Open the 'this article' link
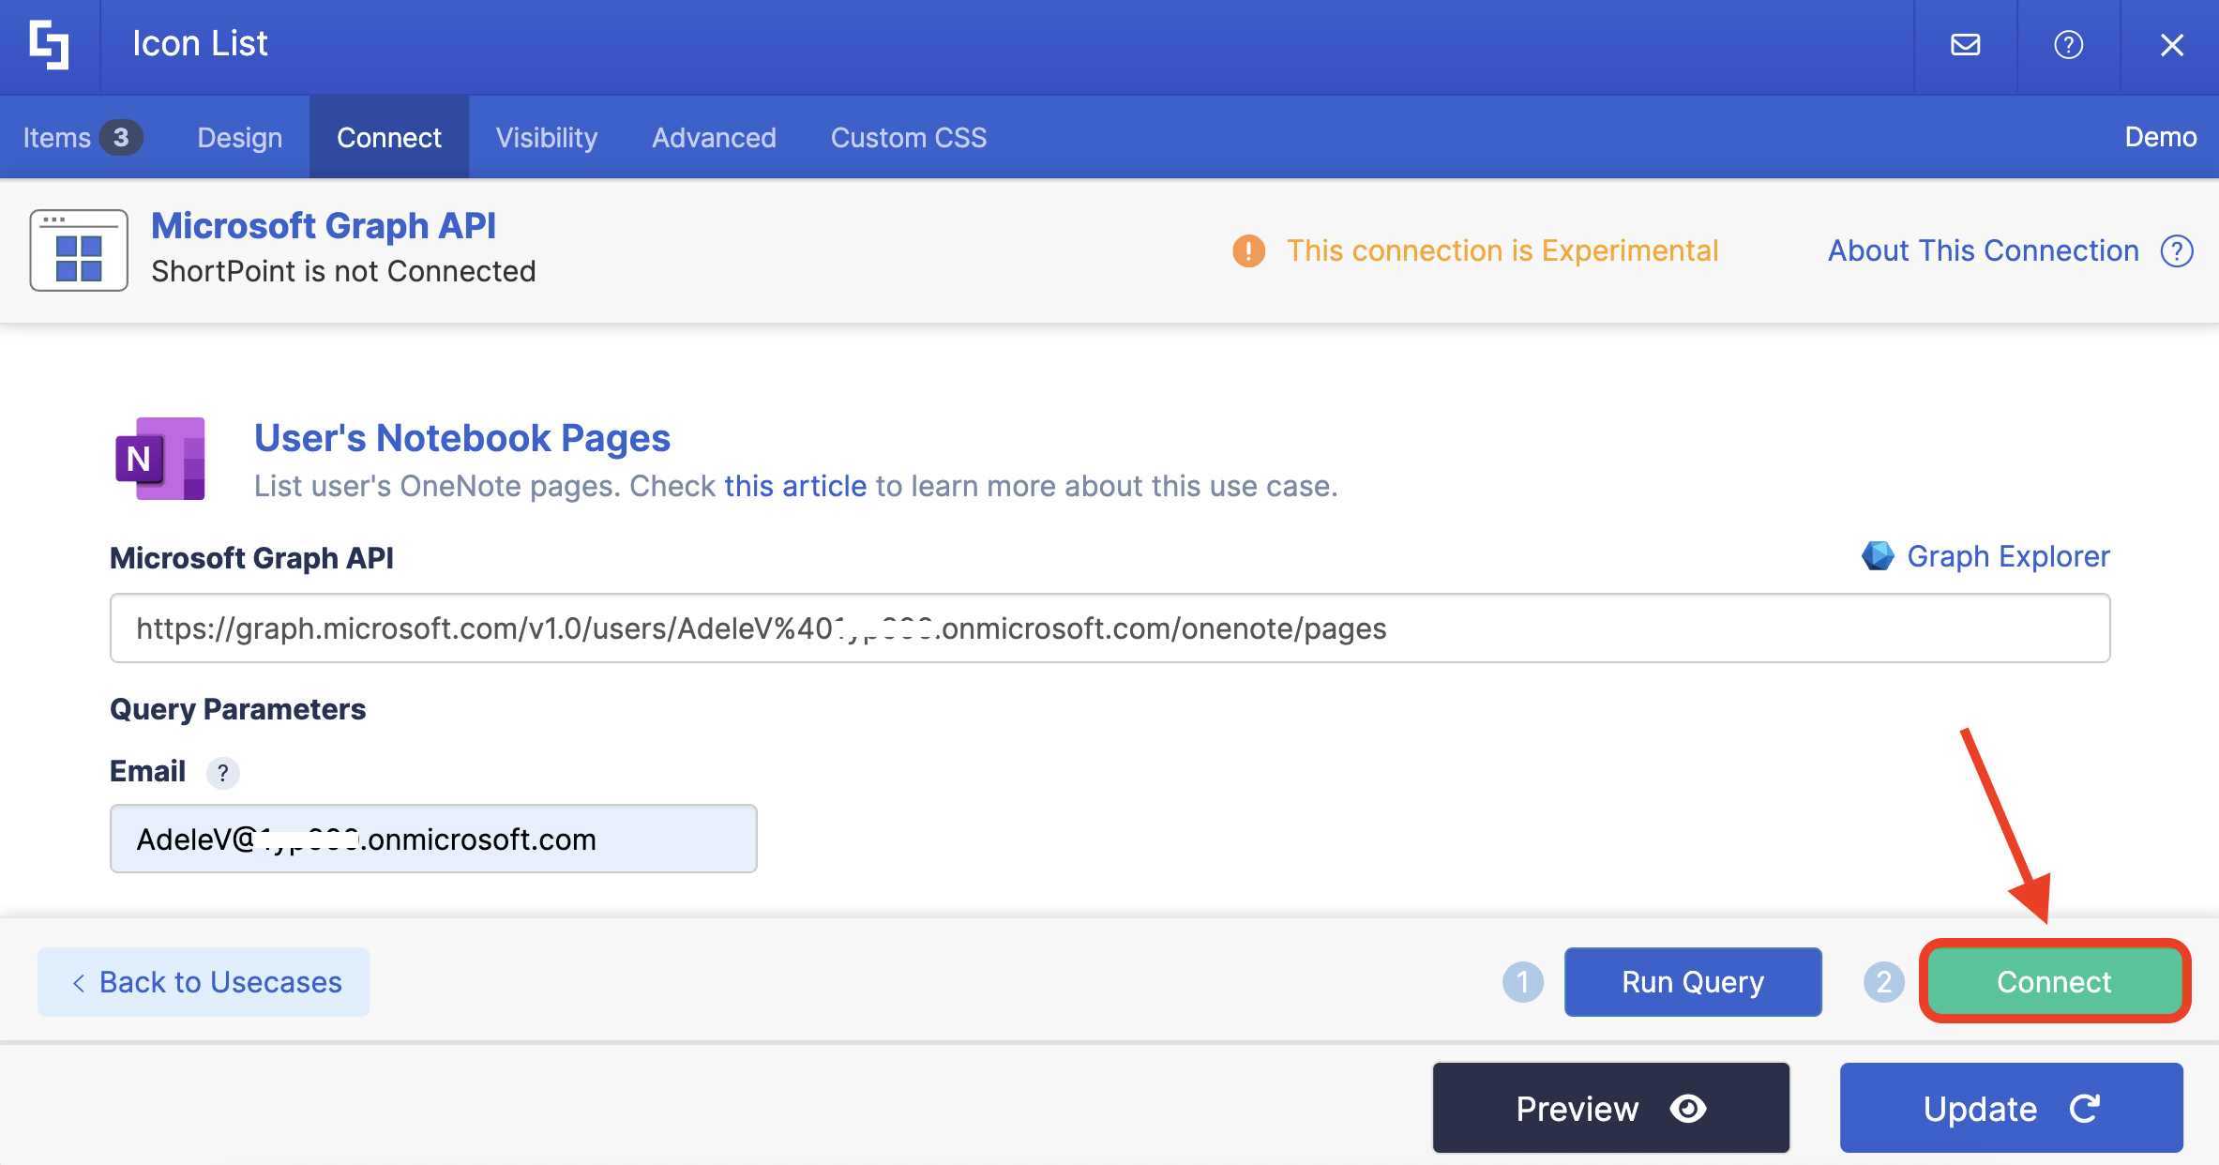 [795, 486]
